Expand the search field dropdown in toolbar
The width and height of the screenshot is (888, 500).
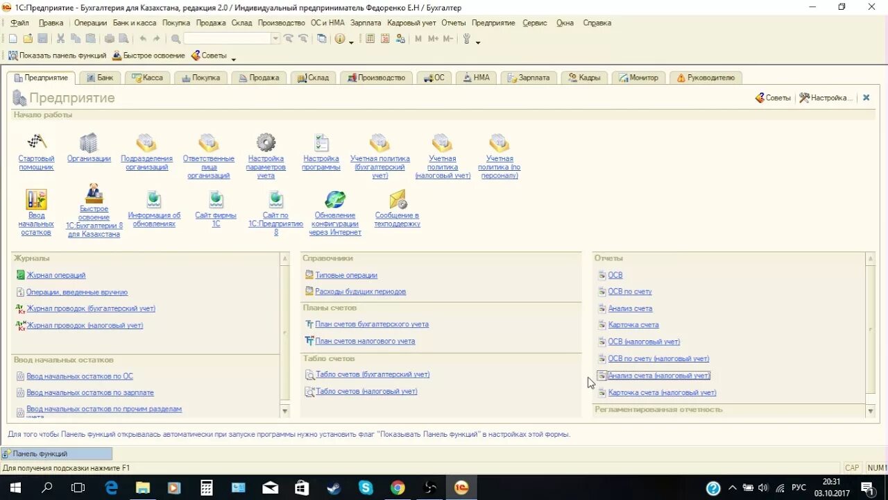pos(275,39)
